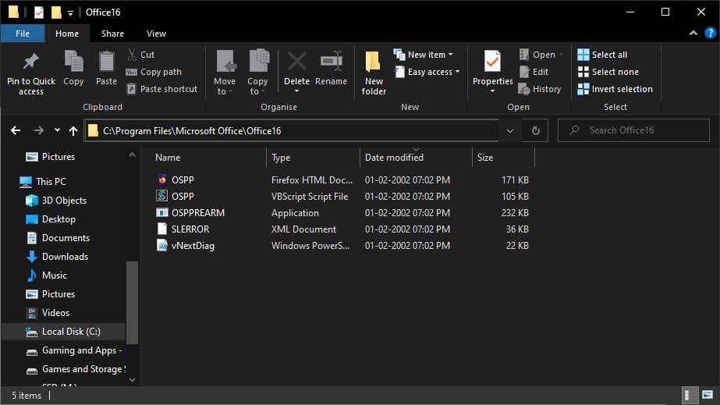Open Games and Storage drive

point(76,369)
